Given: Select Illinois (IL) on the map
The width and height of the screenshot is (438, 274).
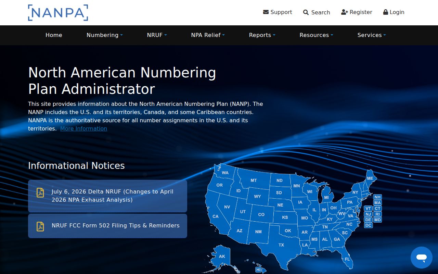Looking at the screenshot, I should click(314, 210).
